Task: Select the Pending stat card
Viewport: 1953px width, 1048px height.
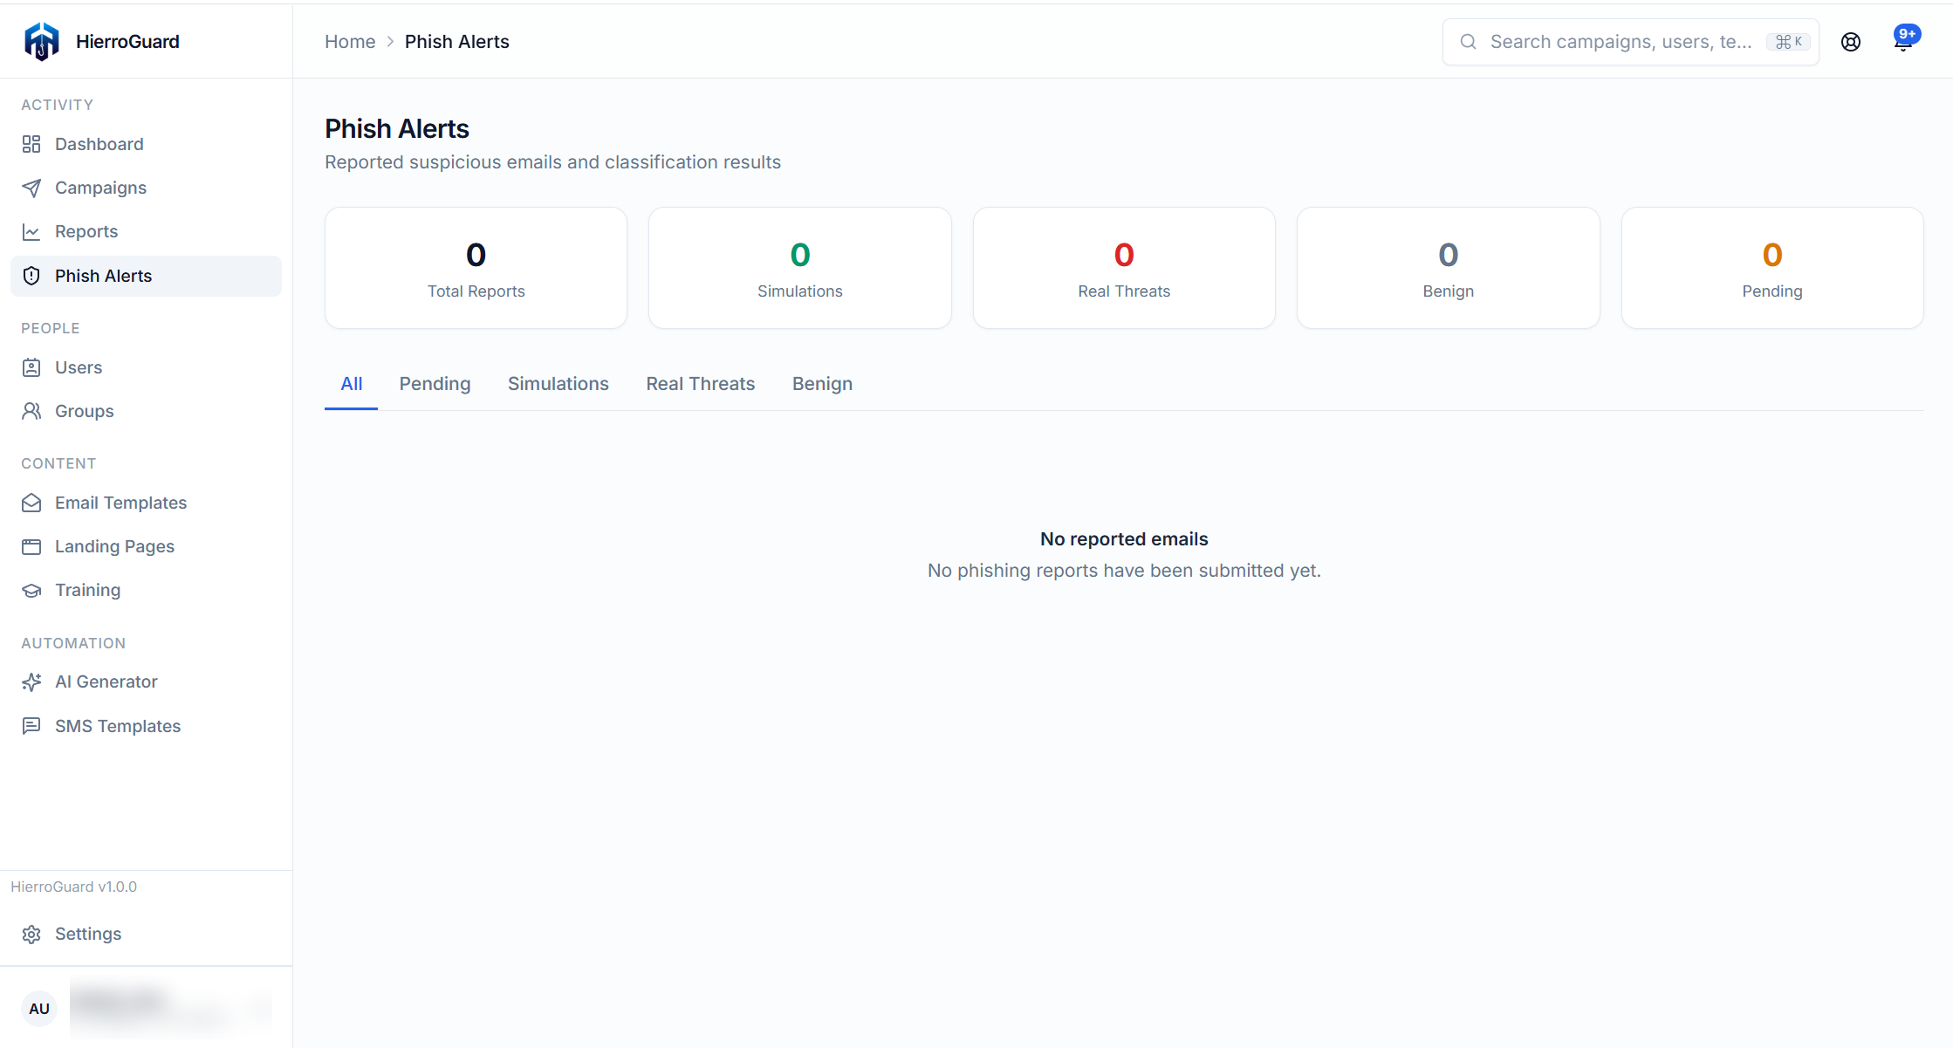Action: click(x=1772, y=268)
